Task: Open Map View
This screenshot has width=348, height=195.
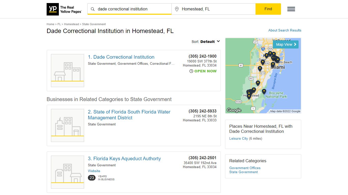Action: (286, 44)
